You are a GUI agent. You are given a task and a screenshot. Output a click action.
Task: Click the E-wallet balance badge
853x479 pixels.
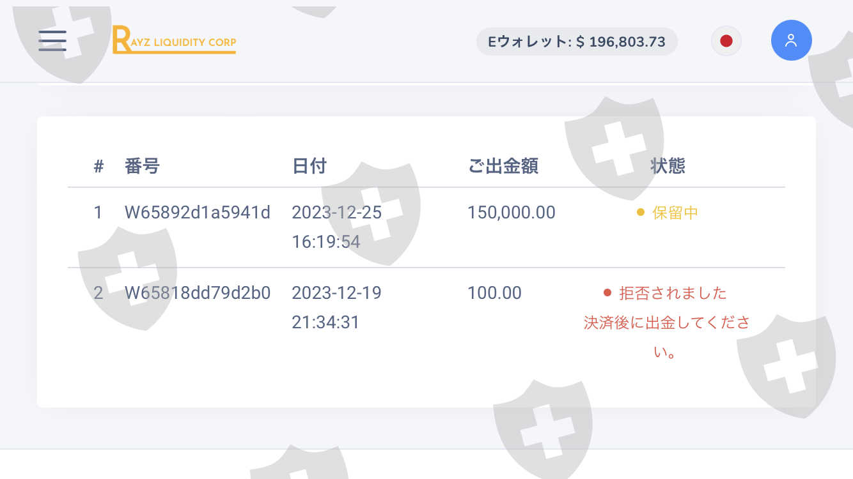click(x=576, y=42)
